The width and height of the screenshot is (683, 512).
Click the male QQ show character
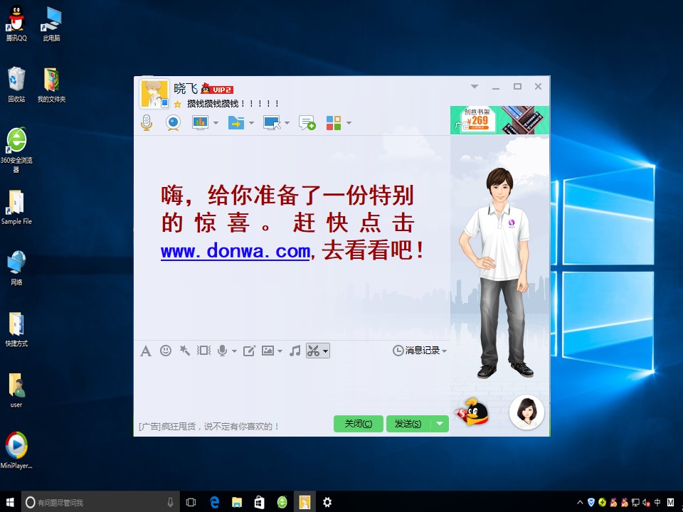click(498, 273)
